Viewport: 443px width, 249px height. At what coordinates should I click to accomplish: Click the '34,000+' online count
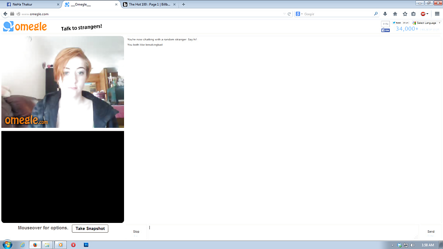407,28
